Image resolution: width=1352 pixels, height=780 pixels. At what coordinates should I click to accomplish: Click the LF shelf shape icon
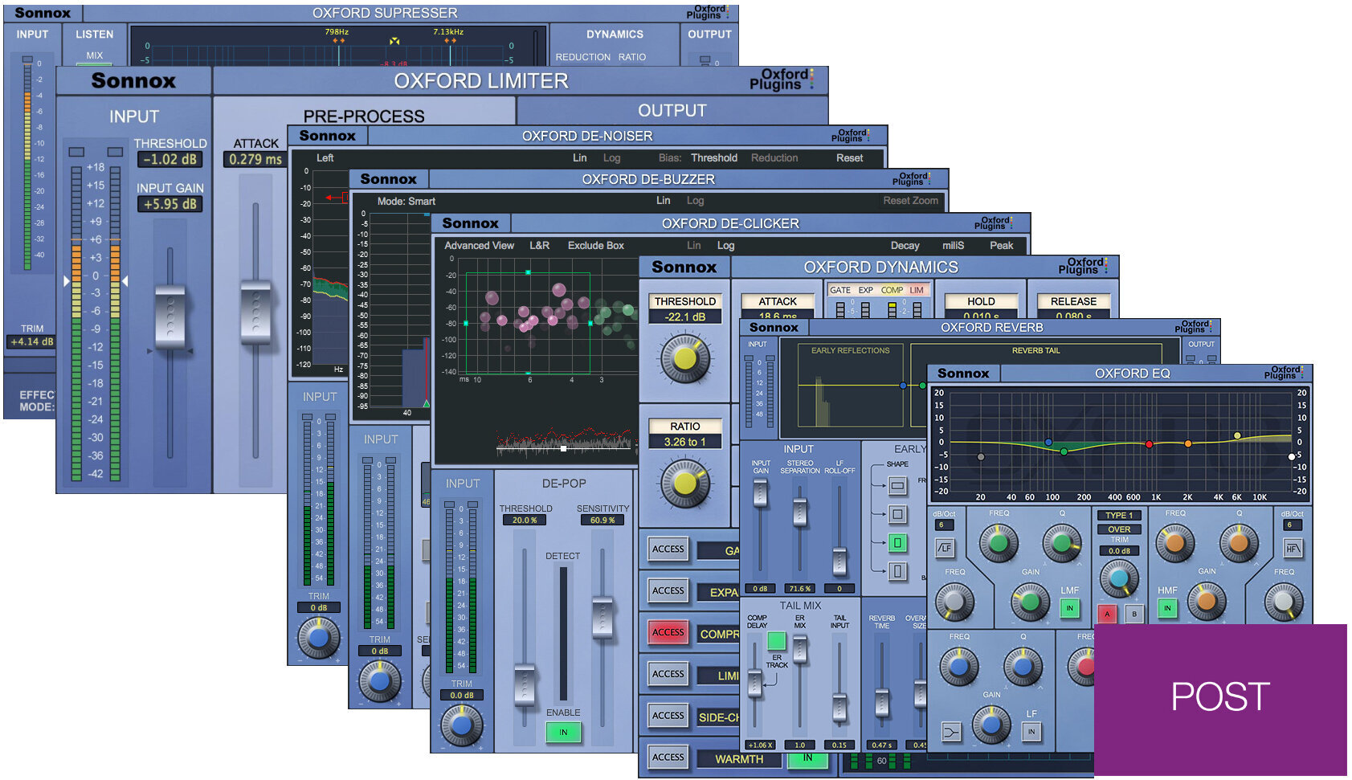click(951, 732)
